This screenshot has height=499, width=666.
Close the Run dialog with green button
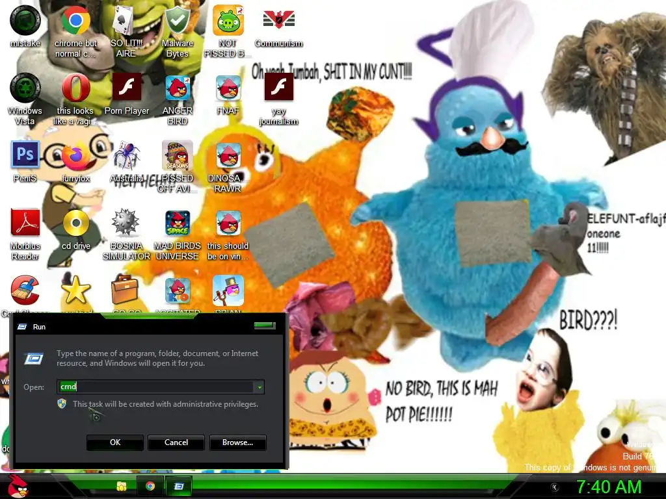pos(265,326)
